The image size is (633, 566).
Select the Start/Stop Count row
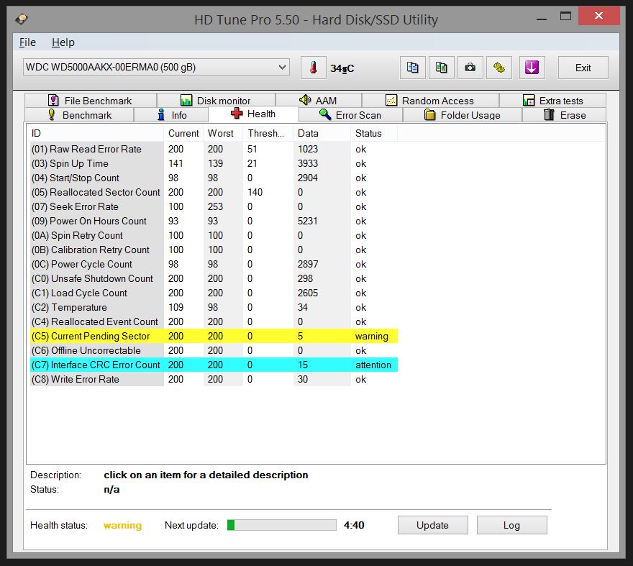(214, 178)
